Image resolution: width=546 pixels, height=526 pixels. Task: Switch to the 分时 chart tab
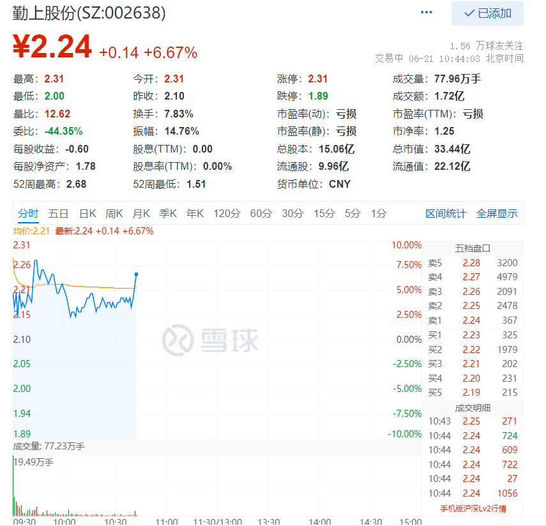(x=28, y=213)
